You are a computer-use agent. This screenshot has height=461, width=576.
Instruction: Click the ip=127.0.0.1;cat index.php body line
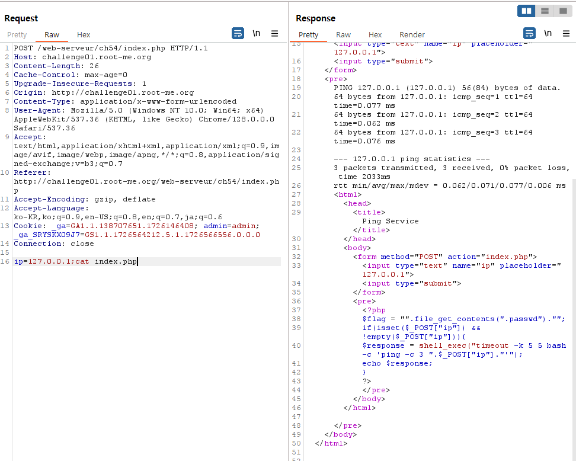click(75, 261)
